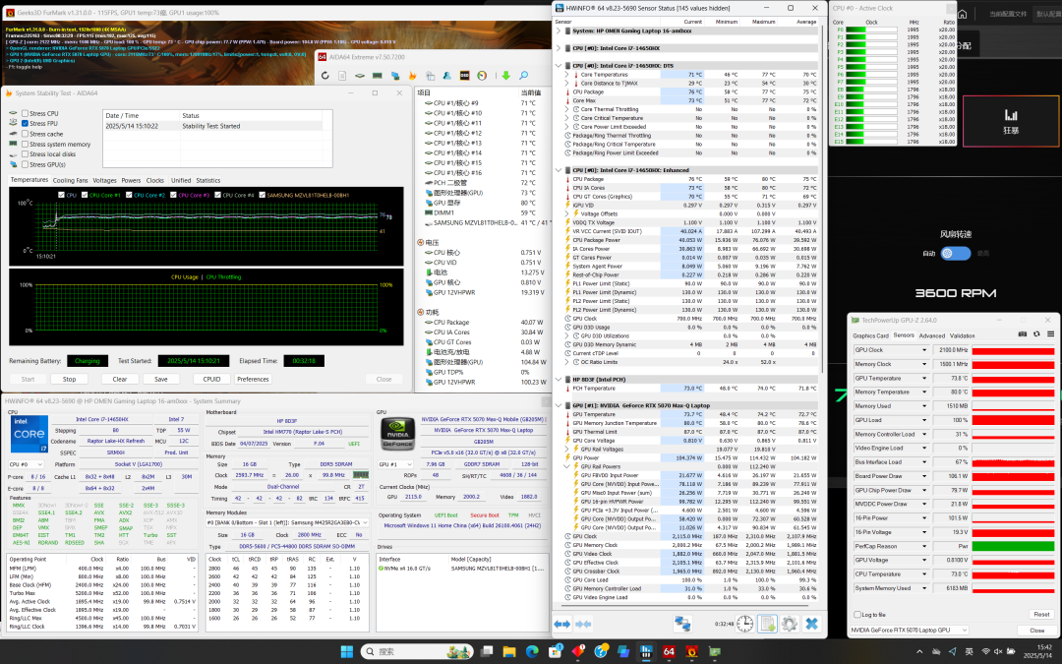Open Microsoft Edge from the taskbar
Viewport: 1062px width, 664px height.
[x=532, y=652]
